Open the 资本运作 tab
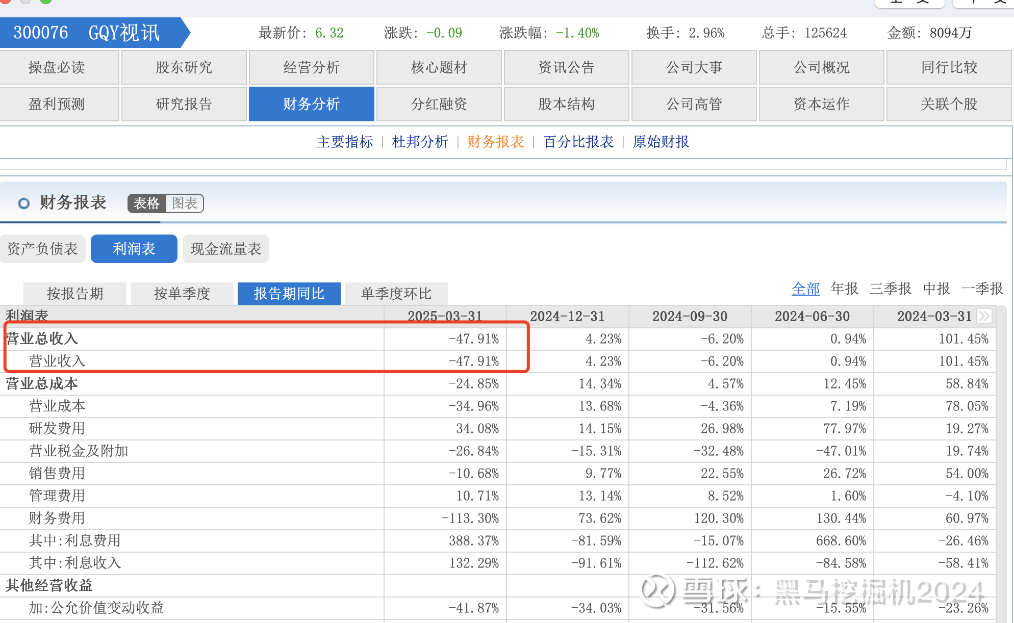1014x623 pixels. pos(822,104)
